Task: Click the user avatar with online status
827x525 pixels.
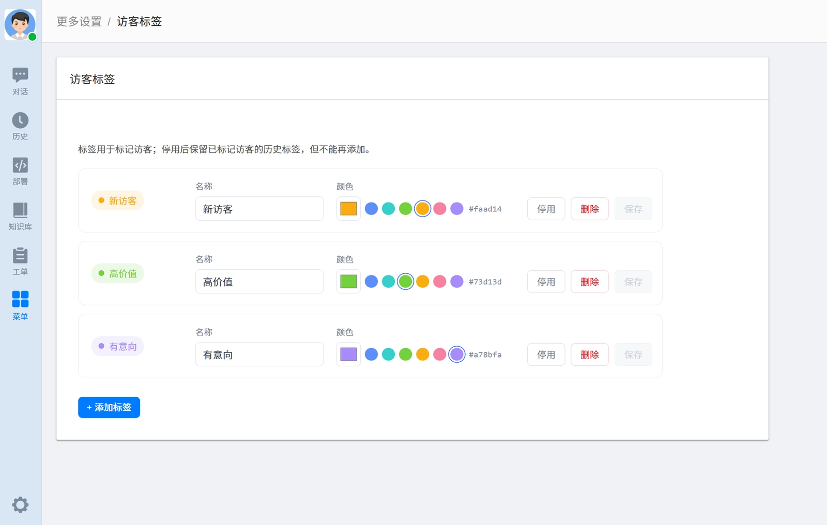Action: [x=20, y=24]
